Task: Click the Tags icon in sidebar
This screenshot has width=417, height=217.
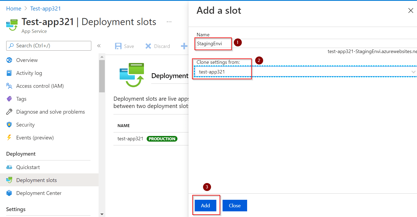Action: [x=9, y=99]
